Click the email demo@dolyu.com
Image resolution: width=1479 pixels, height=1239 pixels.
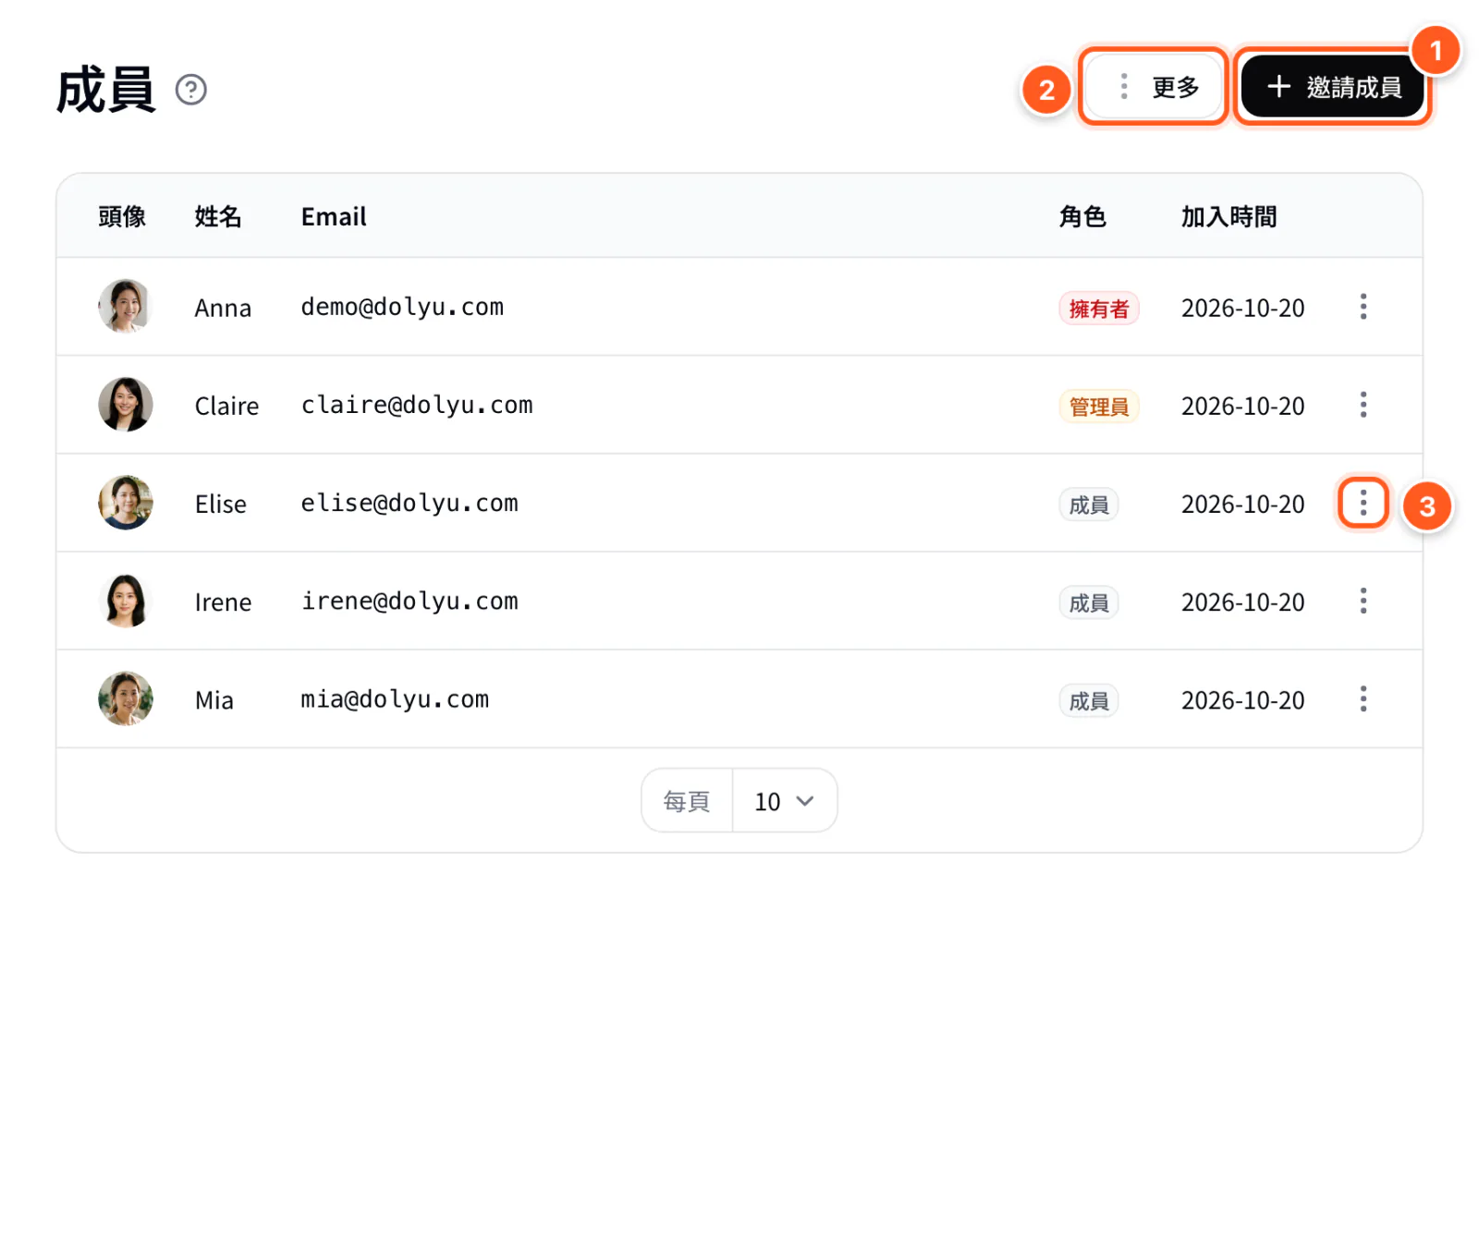402,307
